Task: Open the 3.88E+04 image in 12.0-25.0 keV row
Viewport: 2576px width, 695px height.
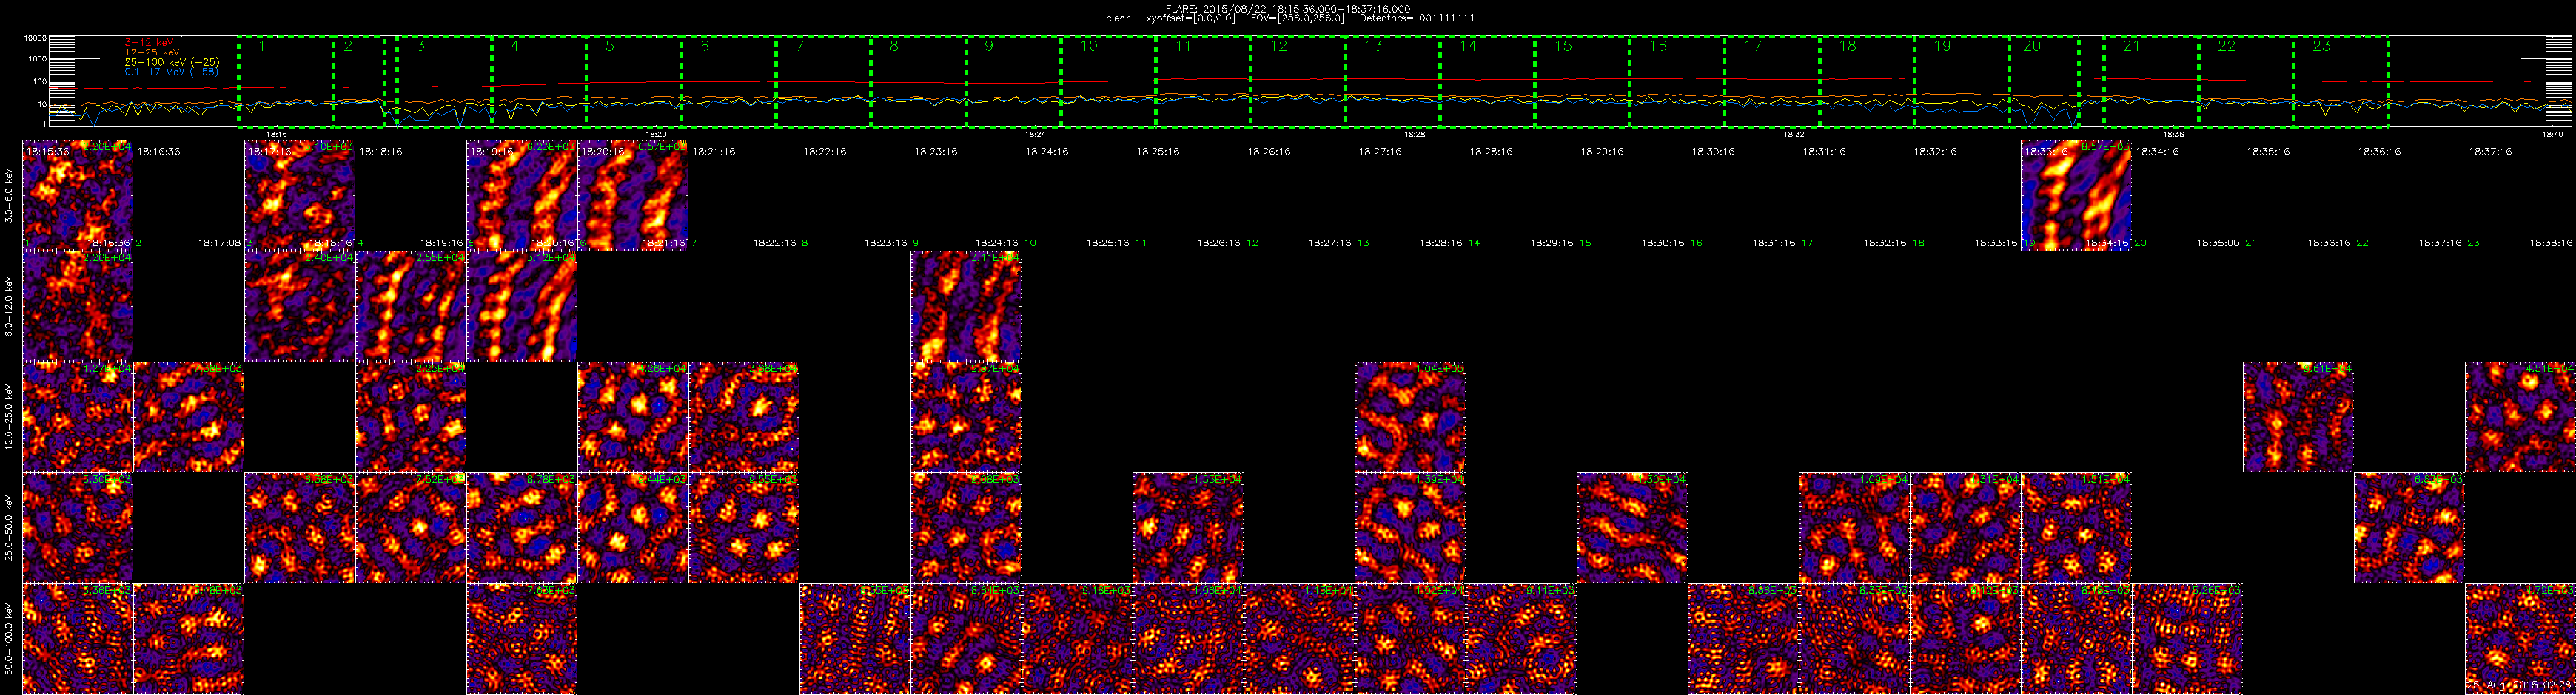Action: point(743,418)
